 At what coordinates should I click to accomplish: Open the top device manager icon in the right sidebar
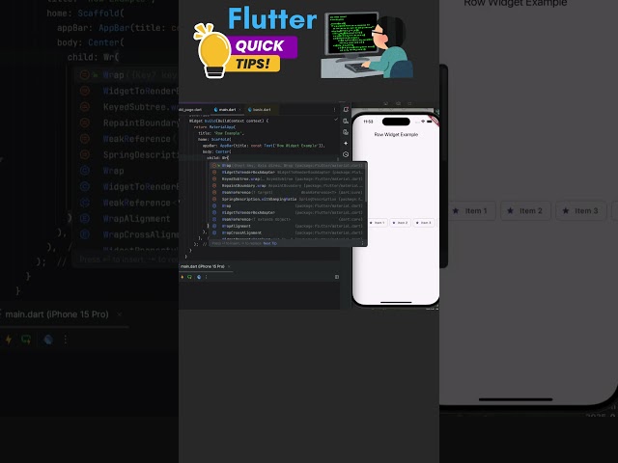click(x=346, y=109)
